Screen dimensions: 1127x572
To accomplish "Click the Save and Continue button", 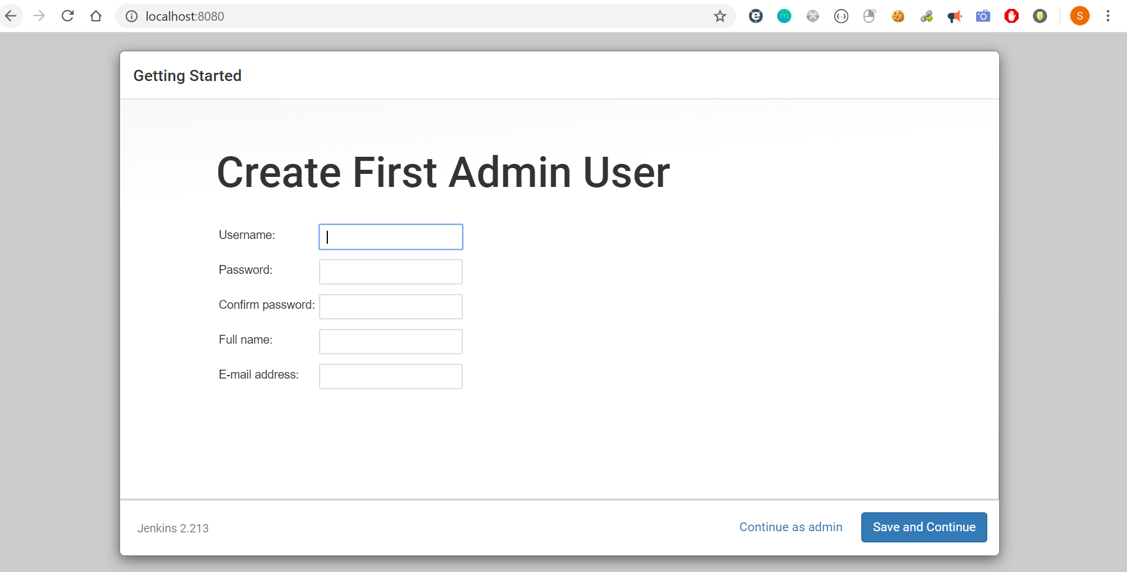I will pos(924,527).
